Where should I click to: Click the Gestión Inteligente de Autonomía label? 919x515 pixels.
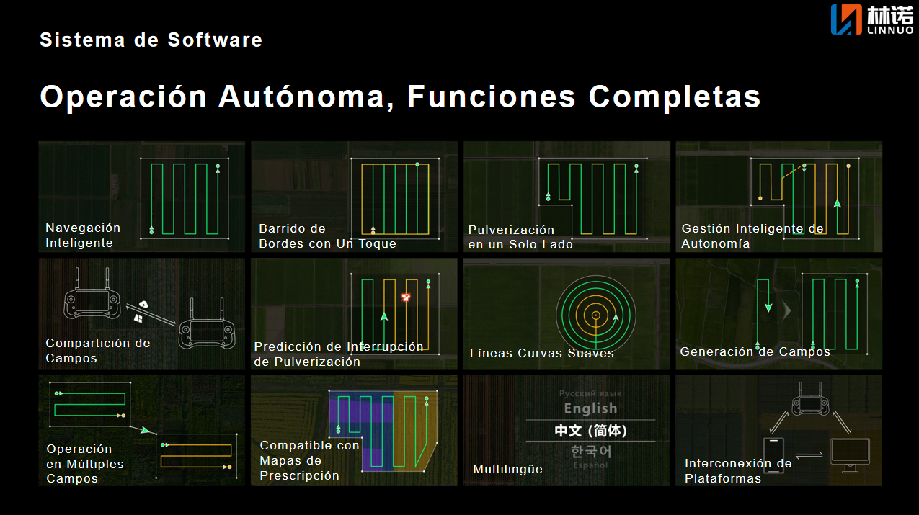click(x=752, y=236)
